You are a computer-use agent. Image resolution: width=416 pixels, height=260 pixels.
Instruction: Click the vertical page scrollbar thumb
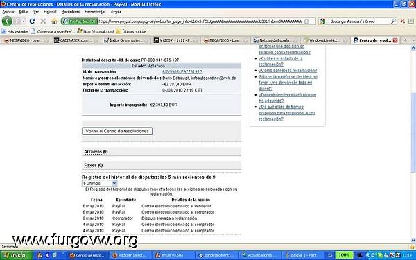point(413,132)
